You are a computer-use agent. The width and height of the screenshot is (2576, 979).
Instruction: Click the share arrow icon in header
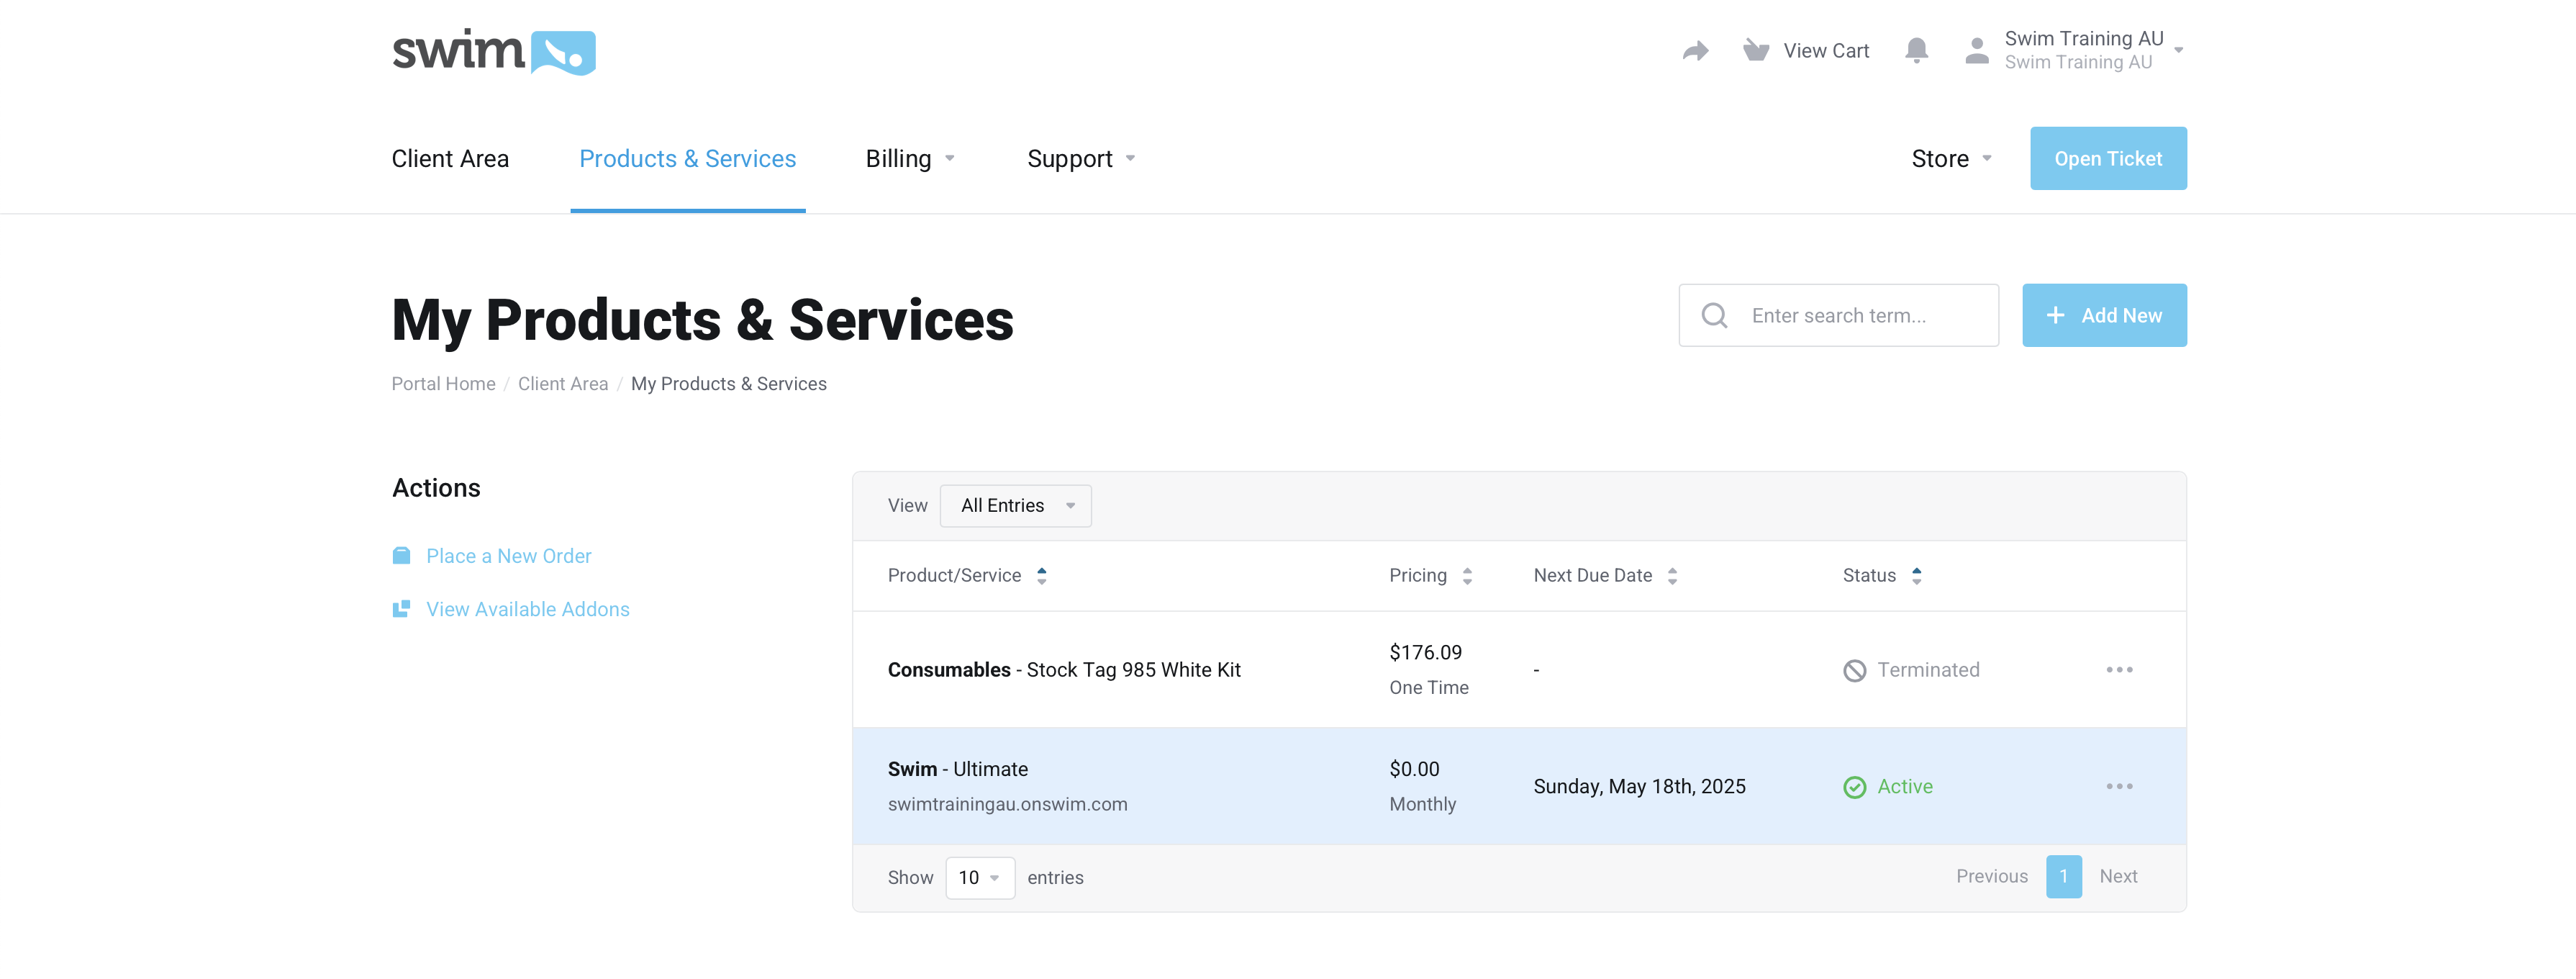(x=1695, y=51)
